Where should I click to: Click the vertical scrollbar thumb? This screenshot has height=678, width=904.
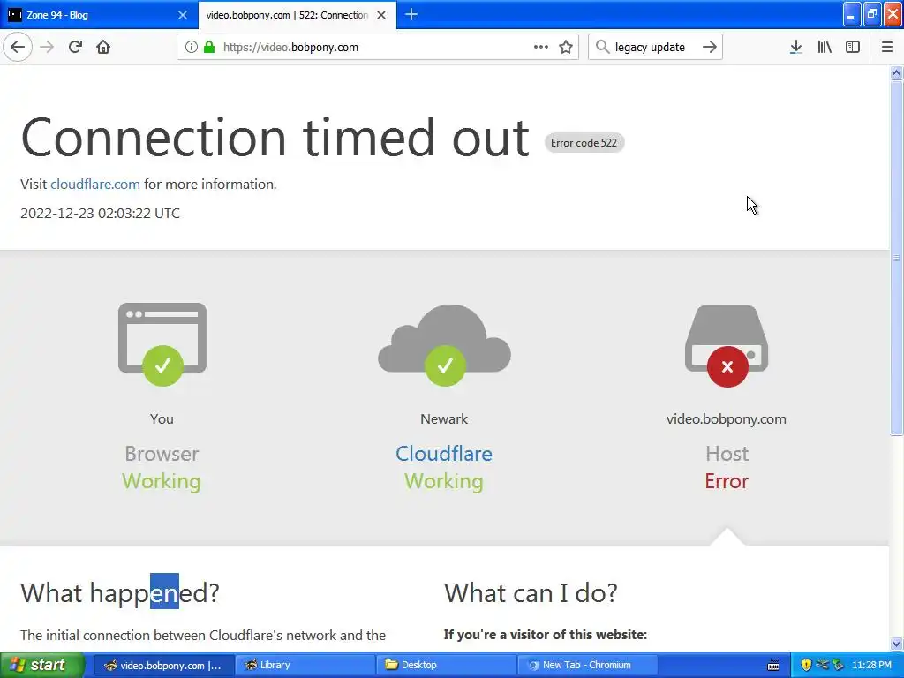(x=897, y=258)
